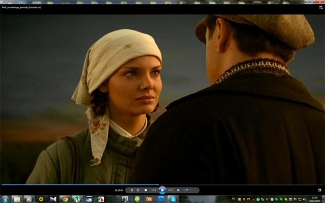Toggle repeat mode in the player
The width and height of the screenshot is (325, 203).
(x=138, y=190)
